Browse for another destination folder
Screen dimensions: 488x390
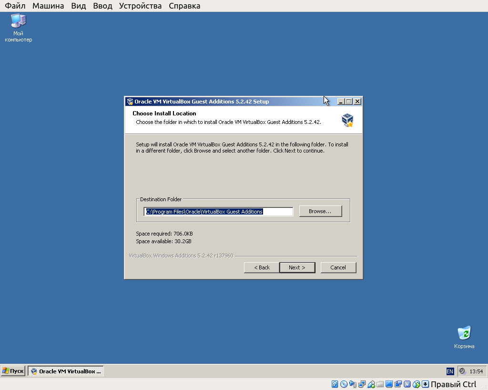tap(320, 211)
